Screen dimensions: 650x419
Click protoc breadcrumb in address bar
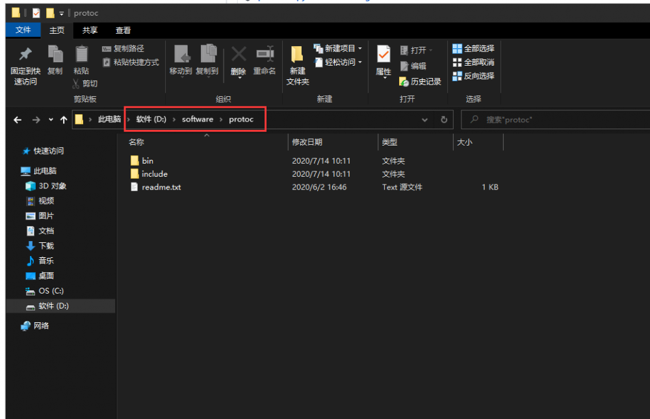tap(241, 120)
